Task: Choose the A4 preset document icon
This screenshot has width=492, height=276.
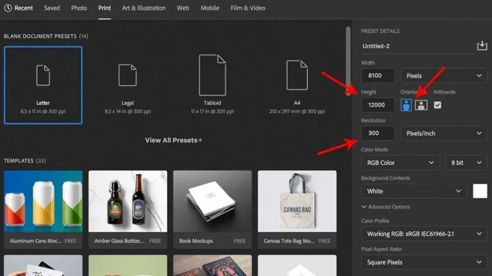Action: [x=297, y=74]
